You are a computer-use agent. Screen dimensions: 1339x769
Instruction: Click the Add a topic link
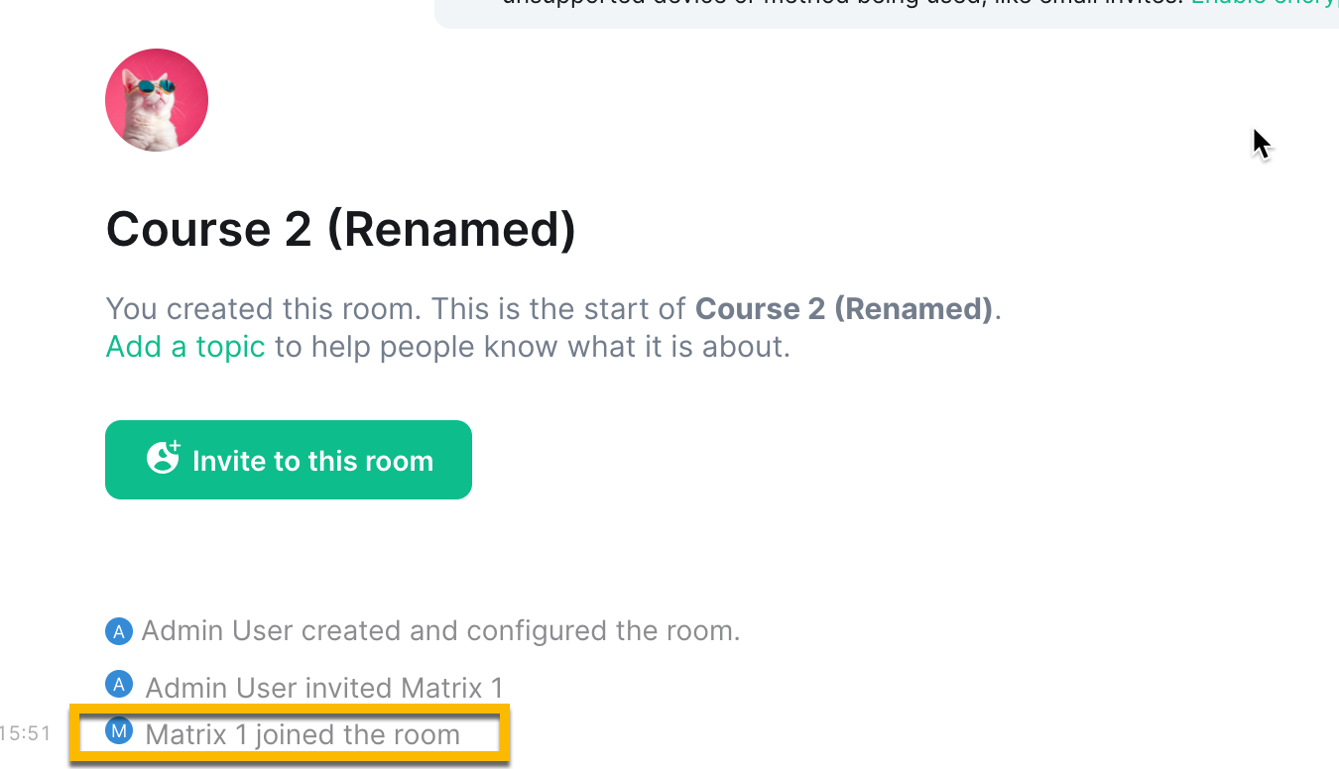(185, 347)
